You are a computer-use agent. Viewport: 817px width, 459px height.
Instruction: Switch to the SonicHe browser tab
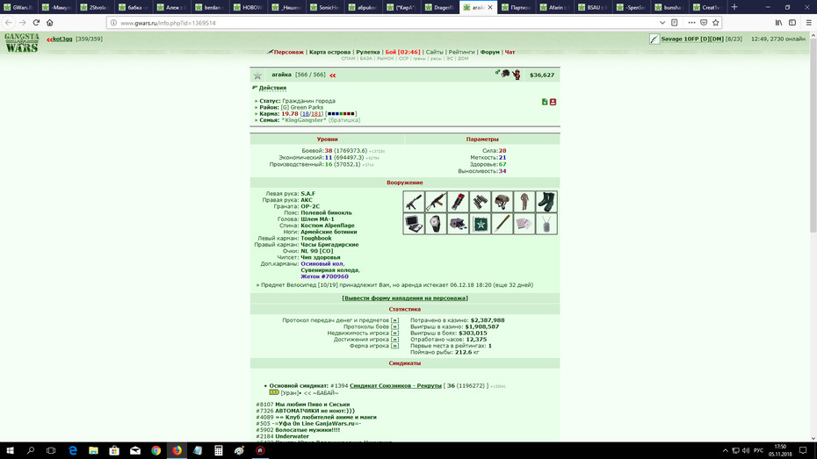pyautogui.click(x=325, y=7)
